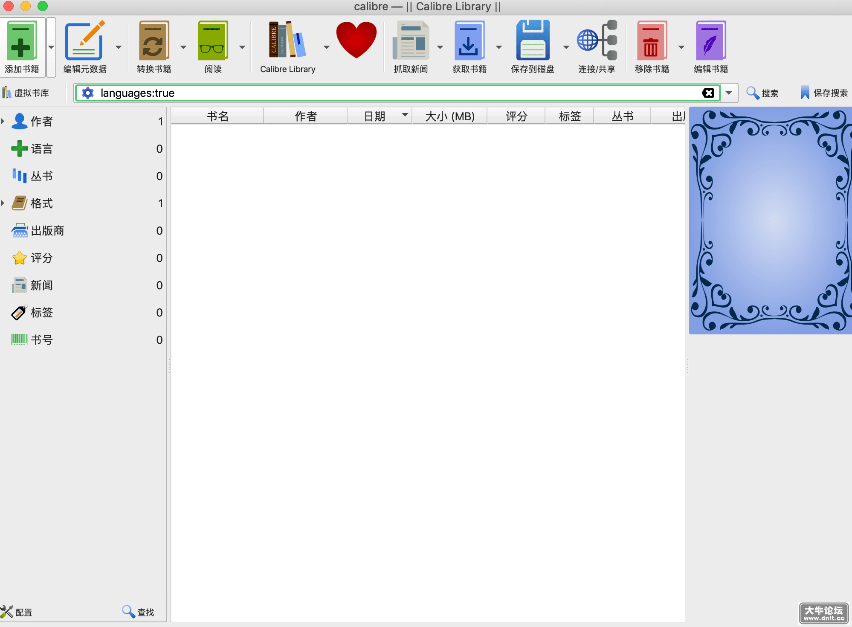The width and height of the screenshot is (852, 627).
Task: Open Edit book (编辑书籍) feather icon
Action: [710, 41]
